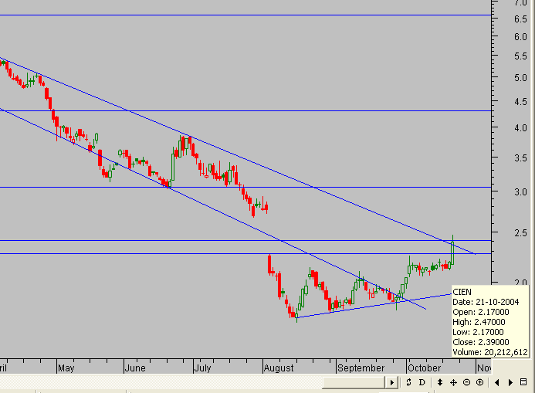The height and width of the screenshot is (393, 535).
Task: Zoom out with the minus circle icon
Action: pyautogui.click(x=466, y=382)
